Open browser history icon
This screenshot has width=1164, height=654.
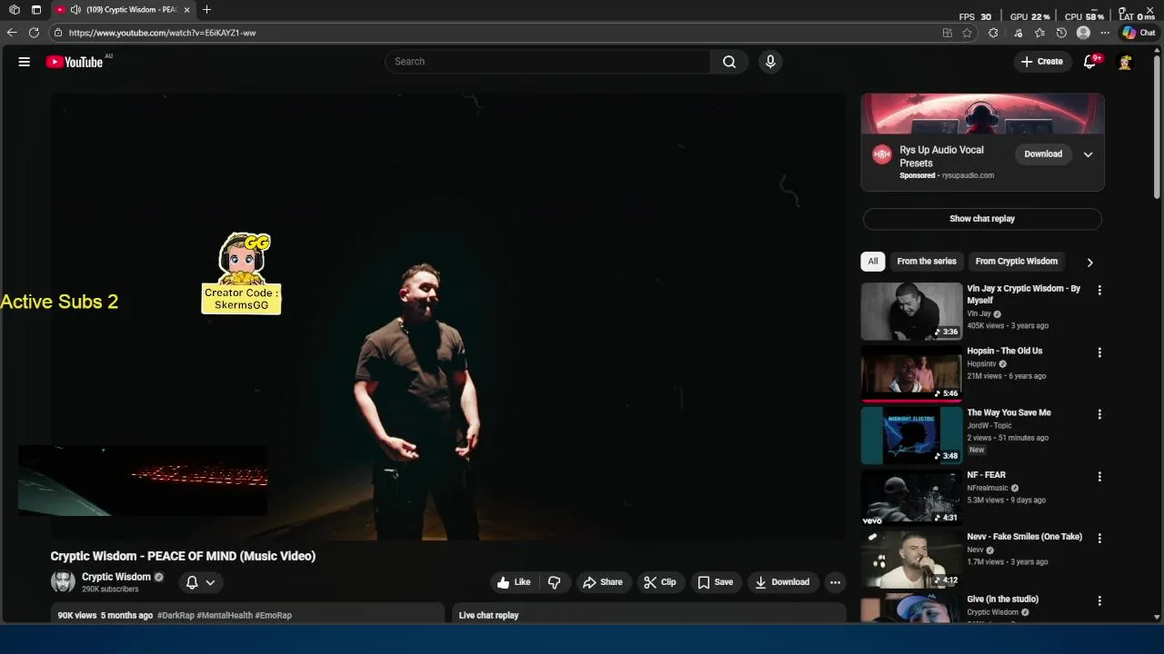click(1061, 33)
